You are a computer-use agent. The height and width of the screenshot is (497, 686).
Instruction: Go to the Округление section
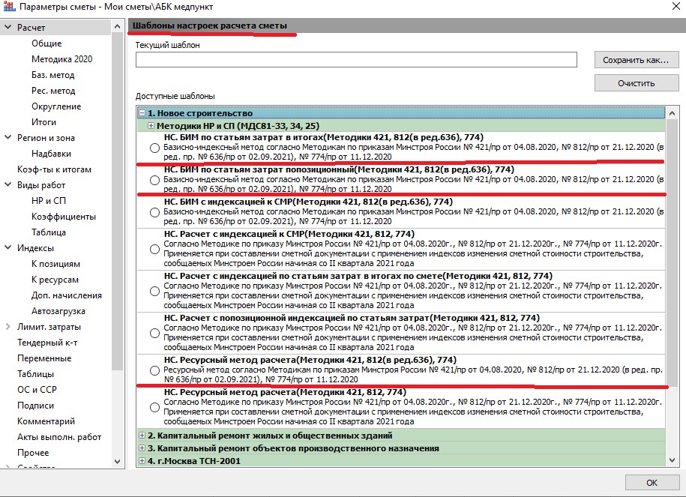55,106
